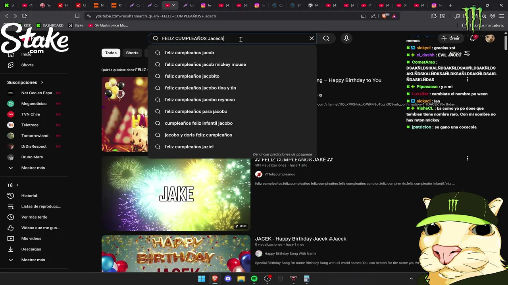This screenshot has width=508, height=285.
Task: Select suggestion 'jacobo y doris feliz cumpleaños'
Action: tap(232, 135)
